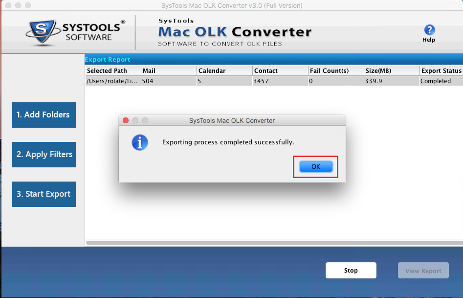Click the contact count 3457 cell
The image size is (463, 299).
point(281,81)
